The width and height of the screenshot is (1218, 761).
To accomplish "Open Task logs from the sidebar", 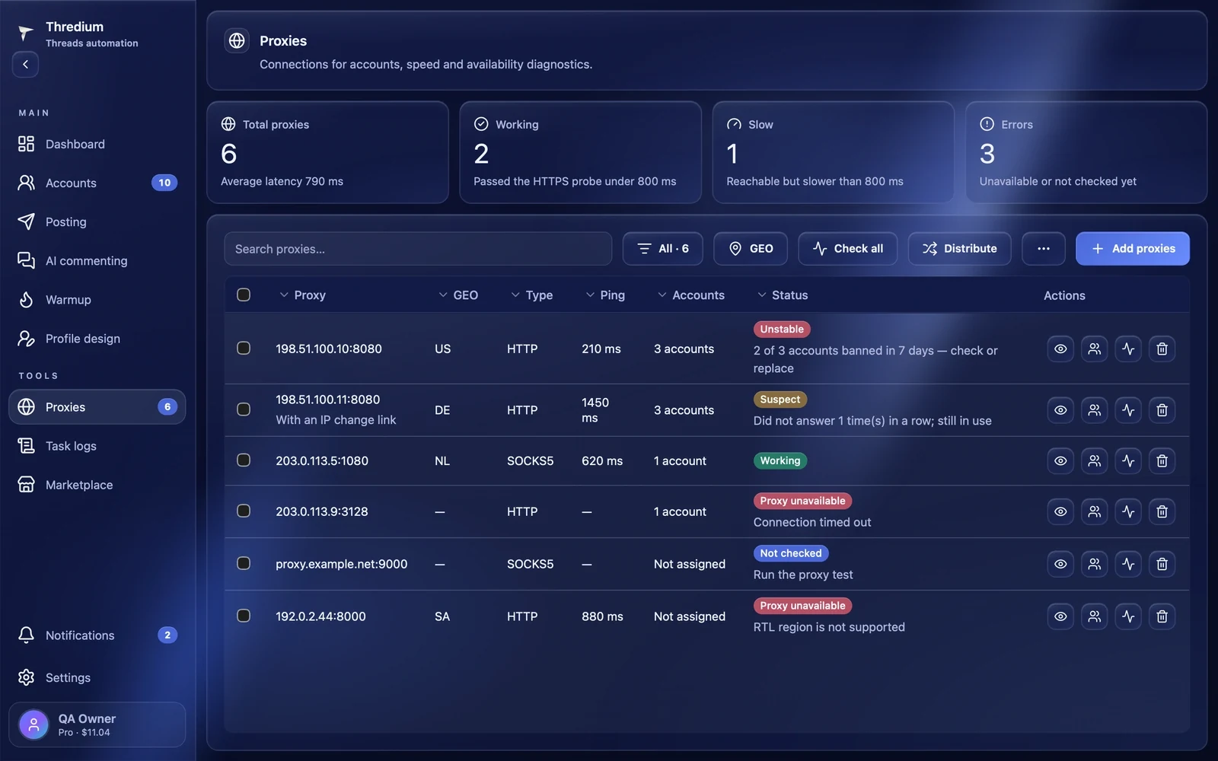I will click(97, 446).
